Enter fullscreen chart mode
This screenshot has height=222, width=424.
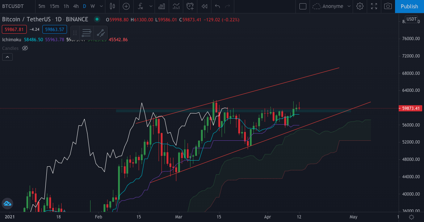374,7
